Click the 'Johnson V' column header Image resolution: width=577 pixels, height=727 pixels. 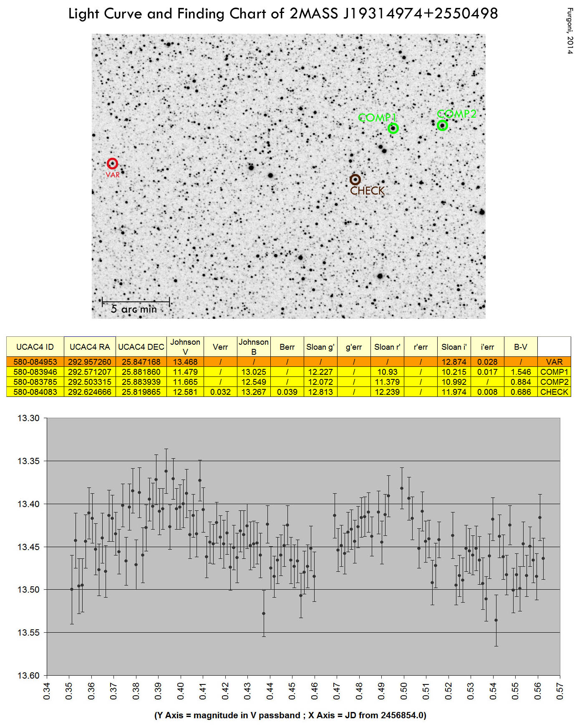coord(185,347)
